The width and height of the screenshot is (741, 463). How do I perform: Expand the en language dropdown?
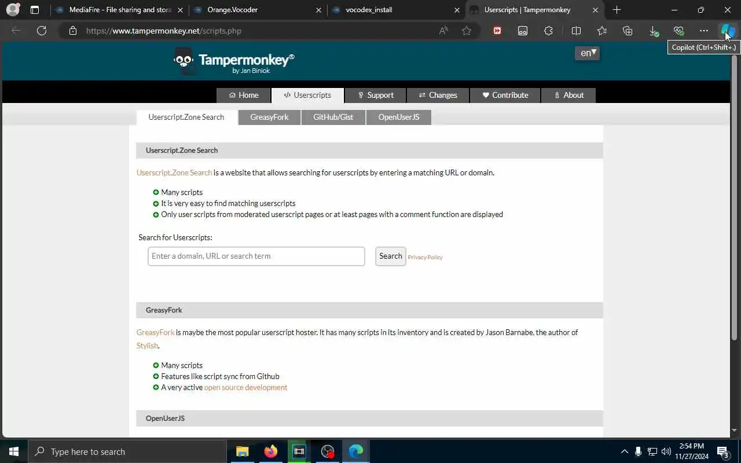(x=587, y=53)
